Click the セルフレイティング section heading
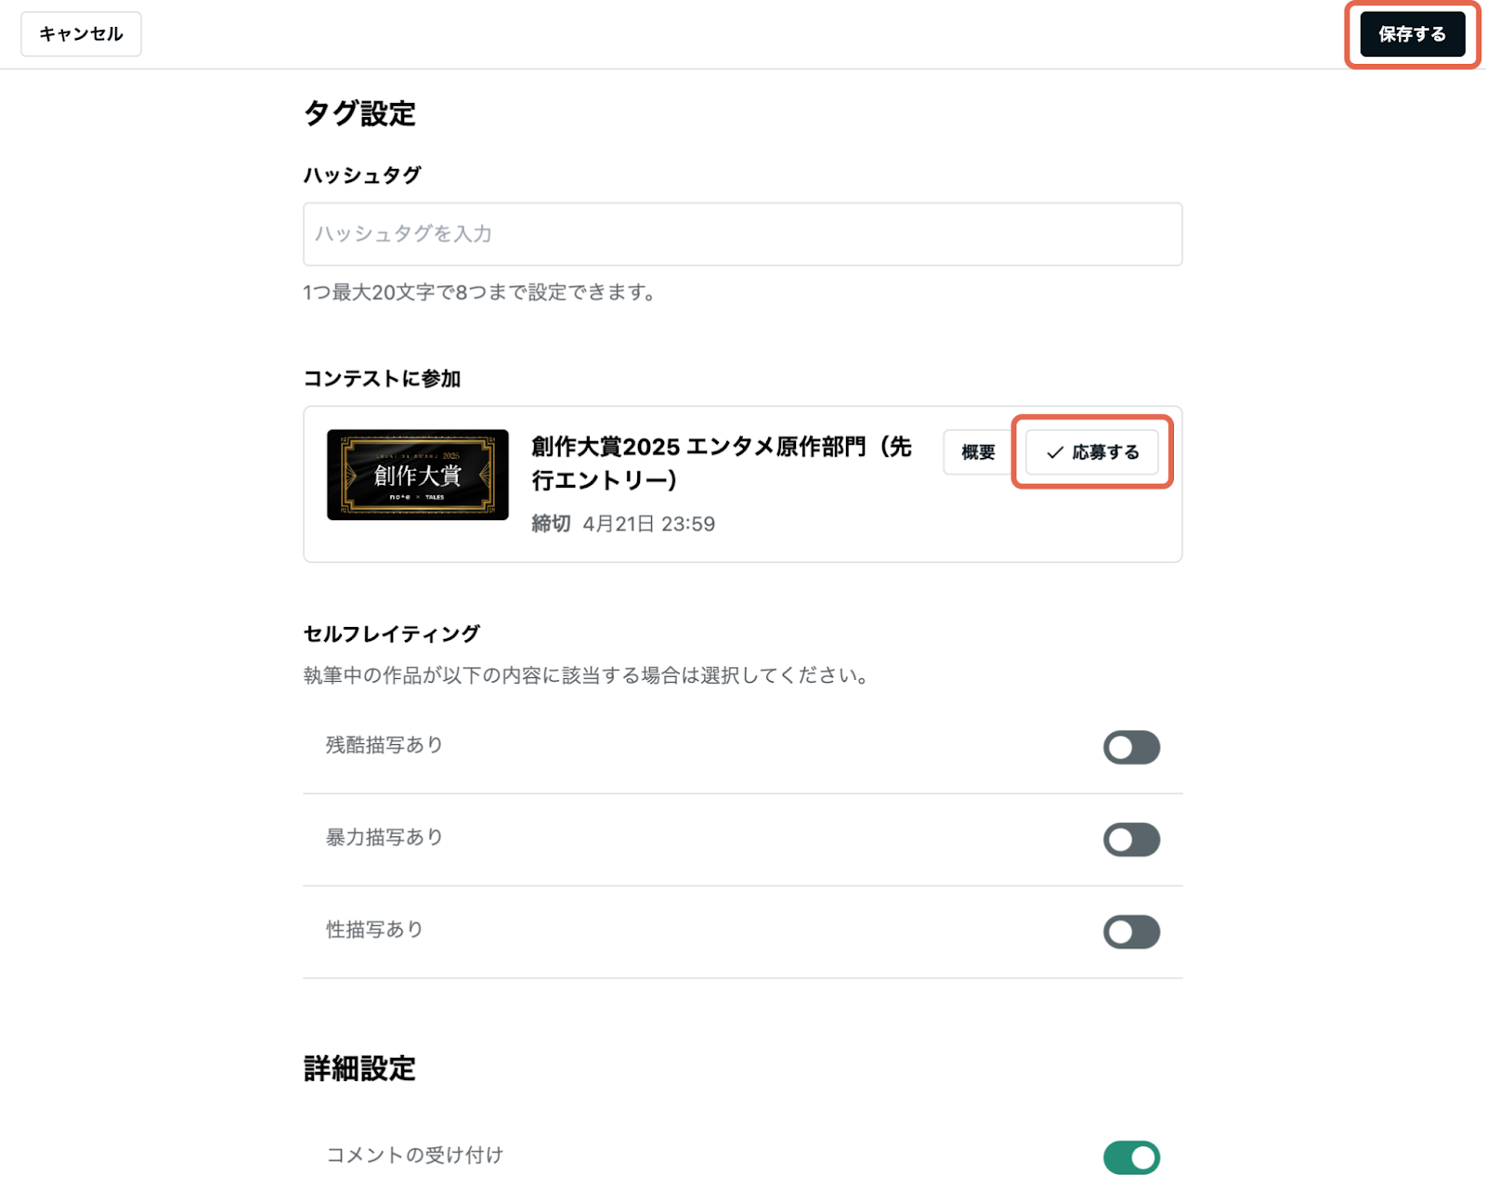The height and width of the screenshot is (1201, 1486). 391,633
